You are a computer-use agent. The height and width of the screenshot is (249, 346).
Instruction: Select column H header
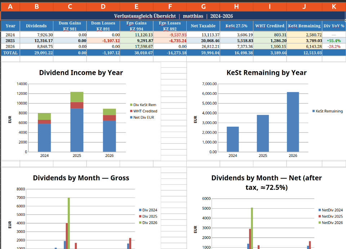[236, 6]
